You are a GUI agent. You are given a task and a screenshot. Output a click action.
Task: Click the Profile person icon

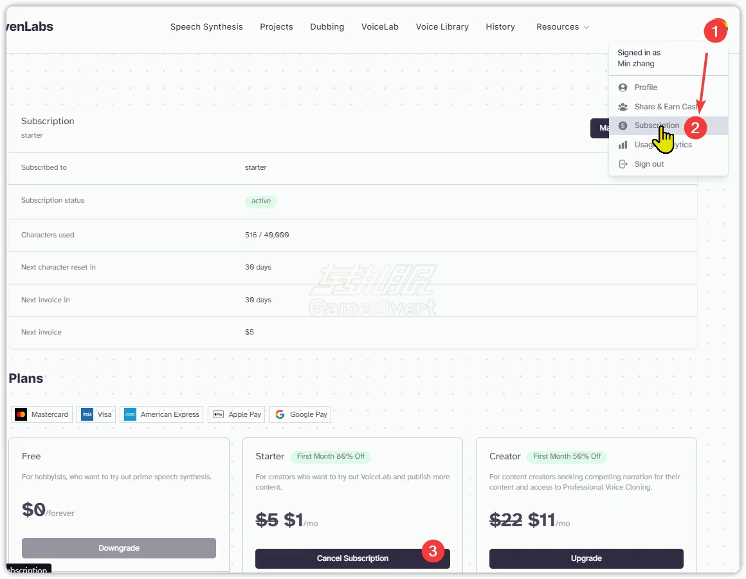(x=623, y=87)
